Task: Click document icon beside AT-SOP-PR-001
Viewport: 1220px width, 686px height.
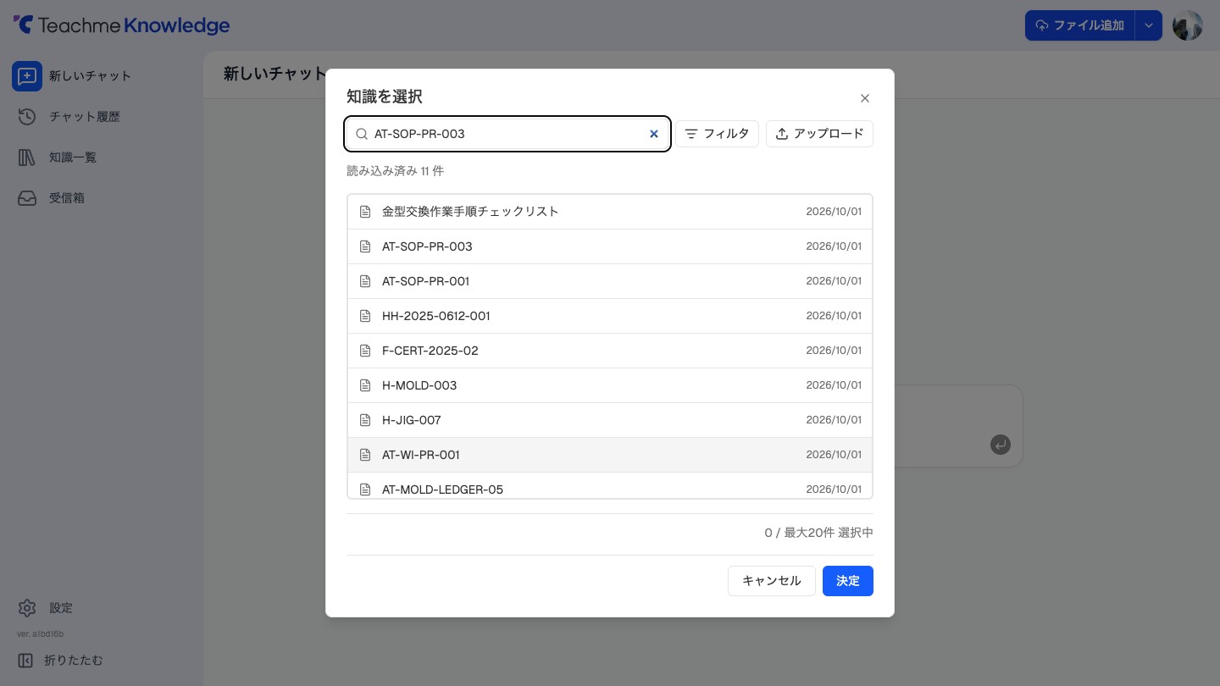Action: click(x=365, y=281)
